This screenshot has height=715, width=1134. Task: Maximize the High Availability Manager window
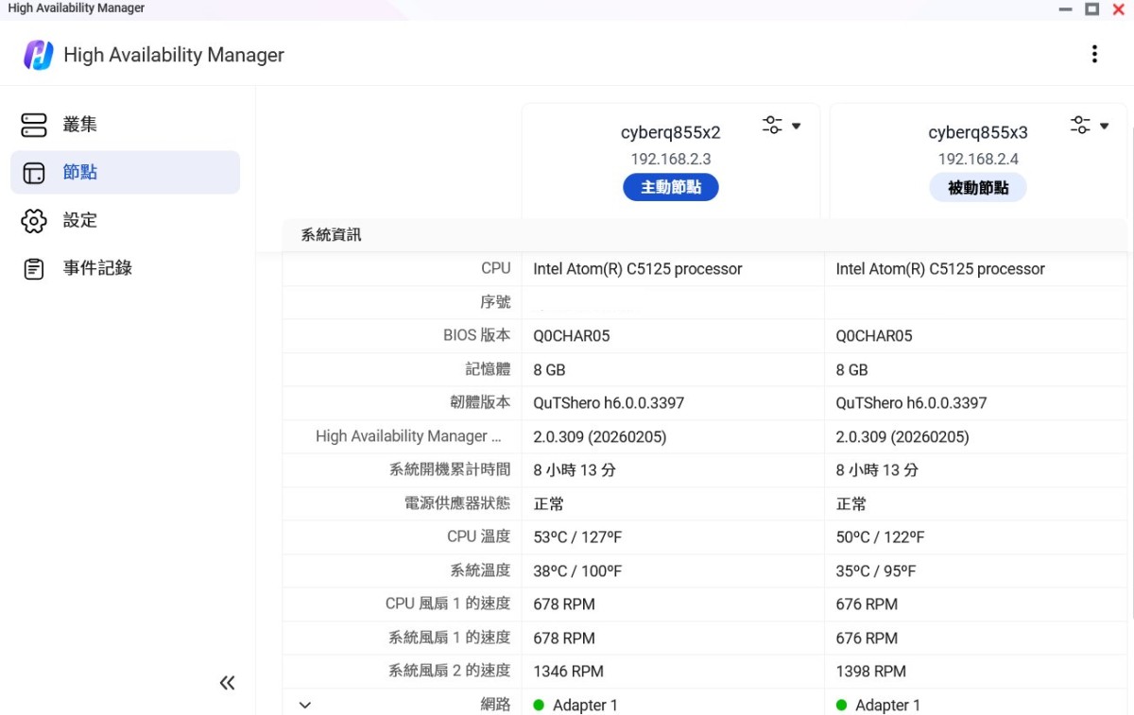(x=1091, y=9)
